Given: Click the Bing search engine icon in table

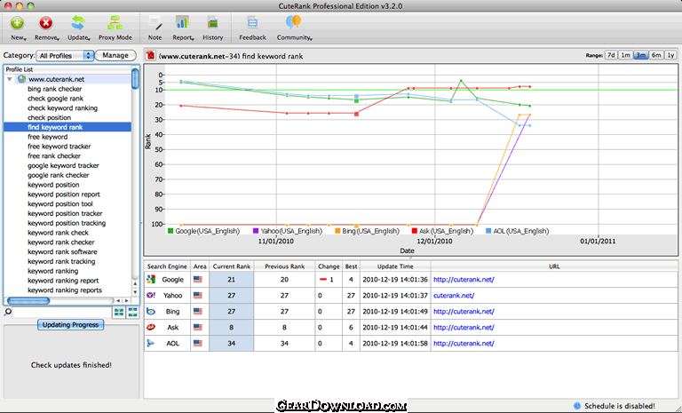Looking at the screenshot, I should pyautogui.click(x=151, y=311).
